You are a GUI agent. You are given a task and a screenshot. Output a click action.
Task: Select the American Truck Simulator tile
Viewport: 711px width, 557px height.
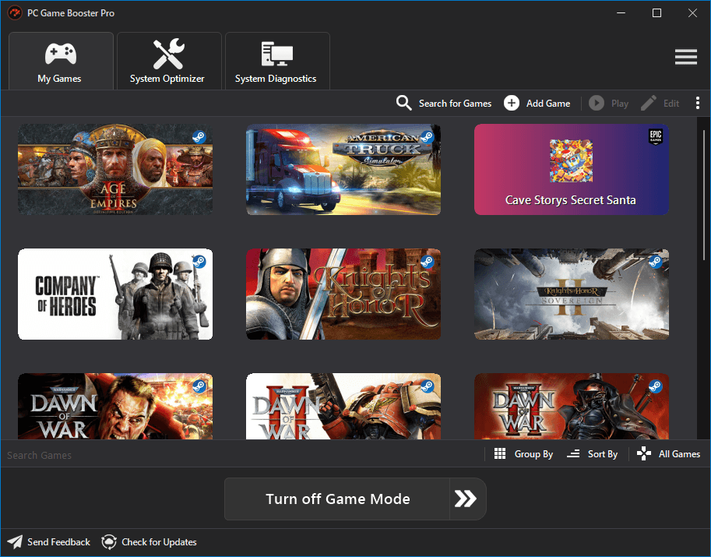[343, 169]
